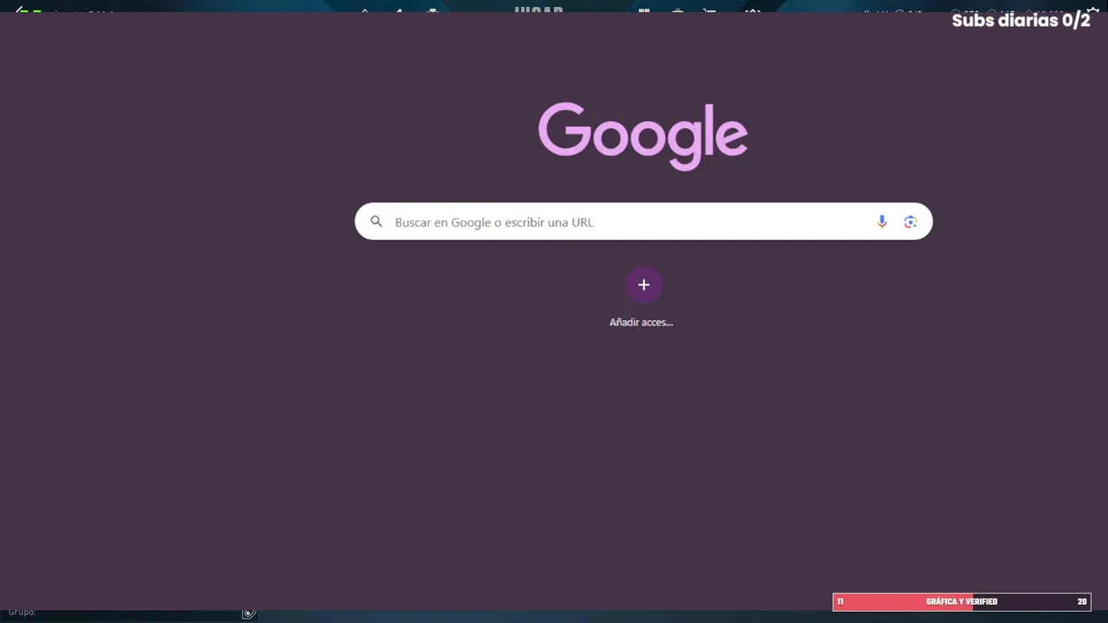Click the 'Subs diarias 0/2' overlay text
Screen dimensions: 1108x623
pyautogui.click(x=1021, y=20)
